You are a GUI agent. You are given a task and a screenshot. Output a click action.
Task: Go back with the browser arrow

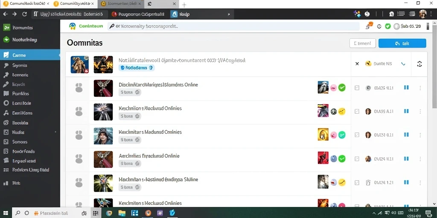[5, 14]
